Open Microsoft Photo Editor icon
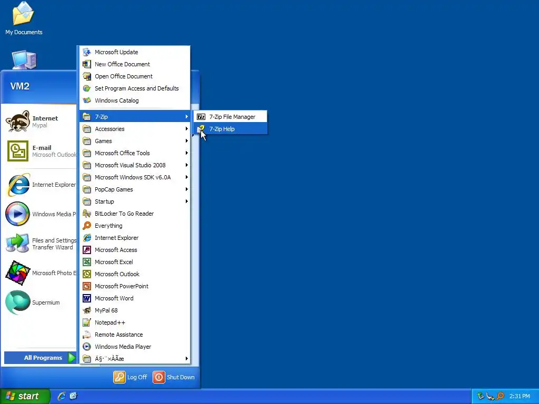Image resolution: width=539 pixels, height=404 pixels. tap(17, 273)
